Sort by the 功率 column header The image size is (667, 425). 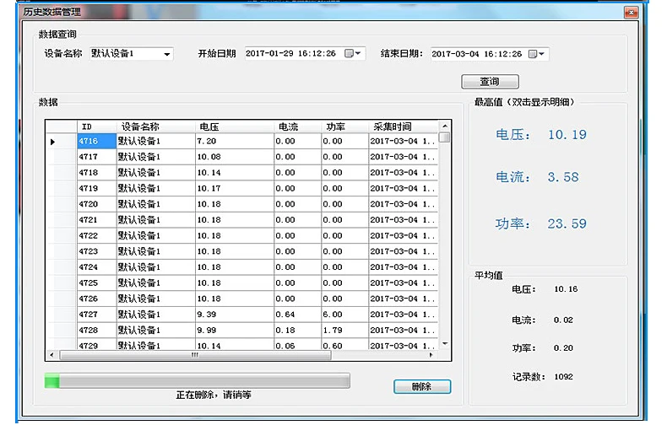coord(344,126)
